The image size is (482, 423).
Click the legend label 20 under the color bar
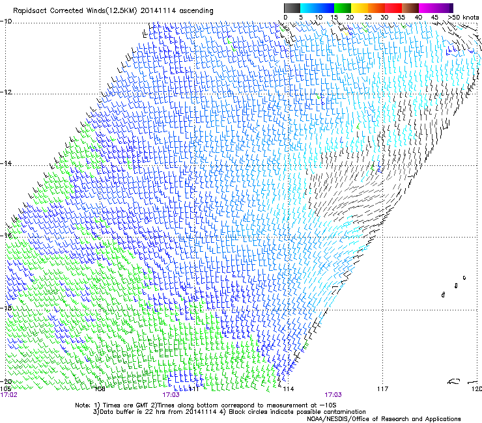350,18
